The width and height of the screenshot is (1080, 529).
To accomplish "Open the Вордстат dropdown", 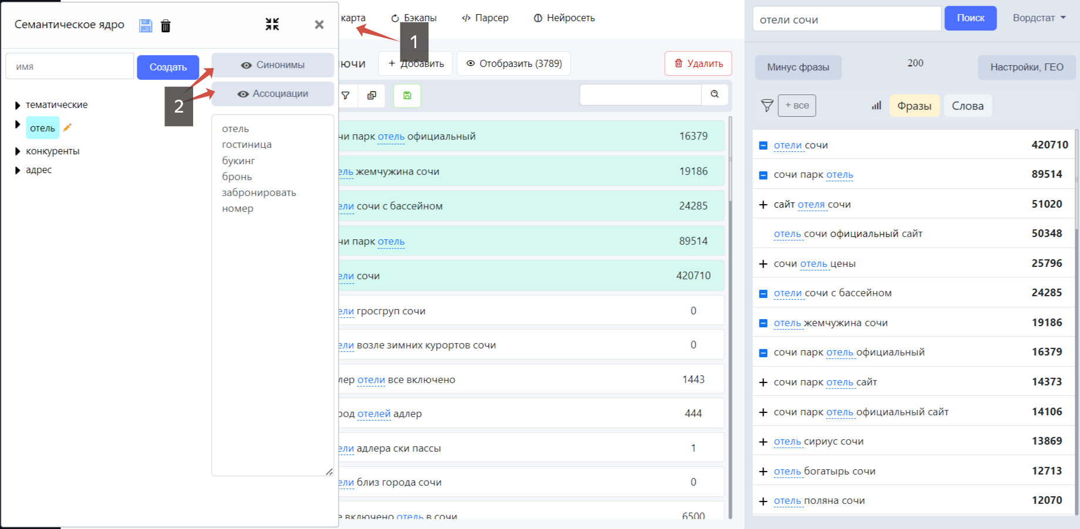I will [x=1039, y=18].
